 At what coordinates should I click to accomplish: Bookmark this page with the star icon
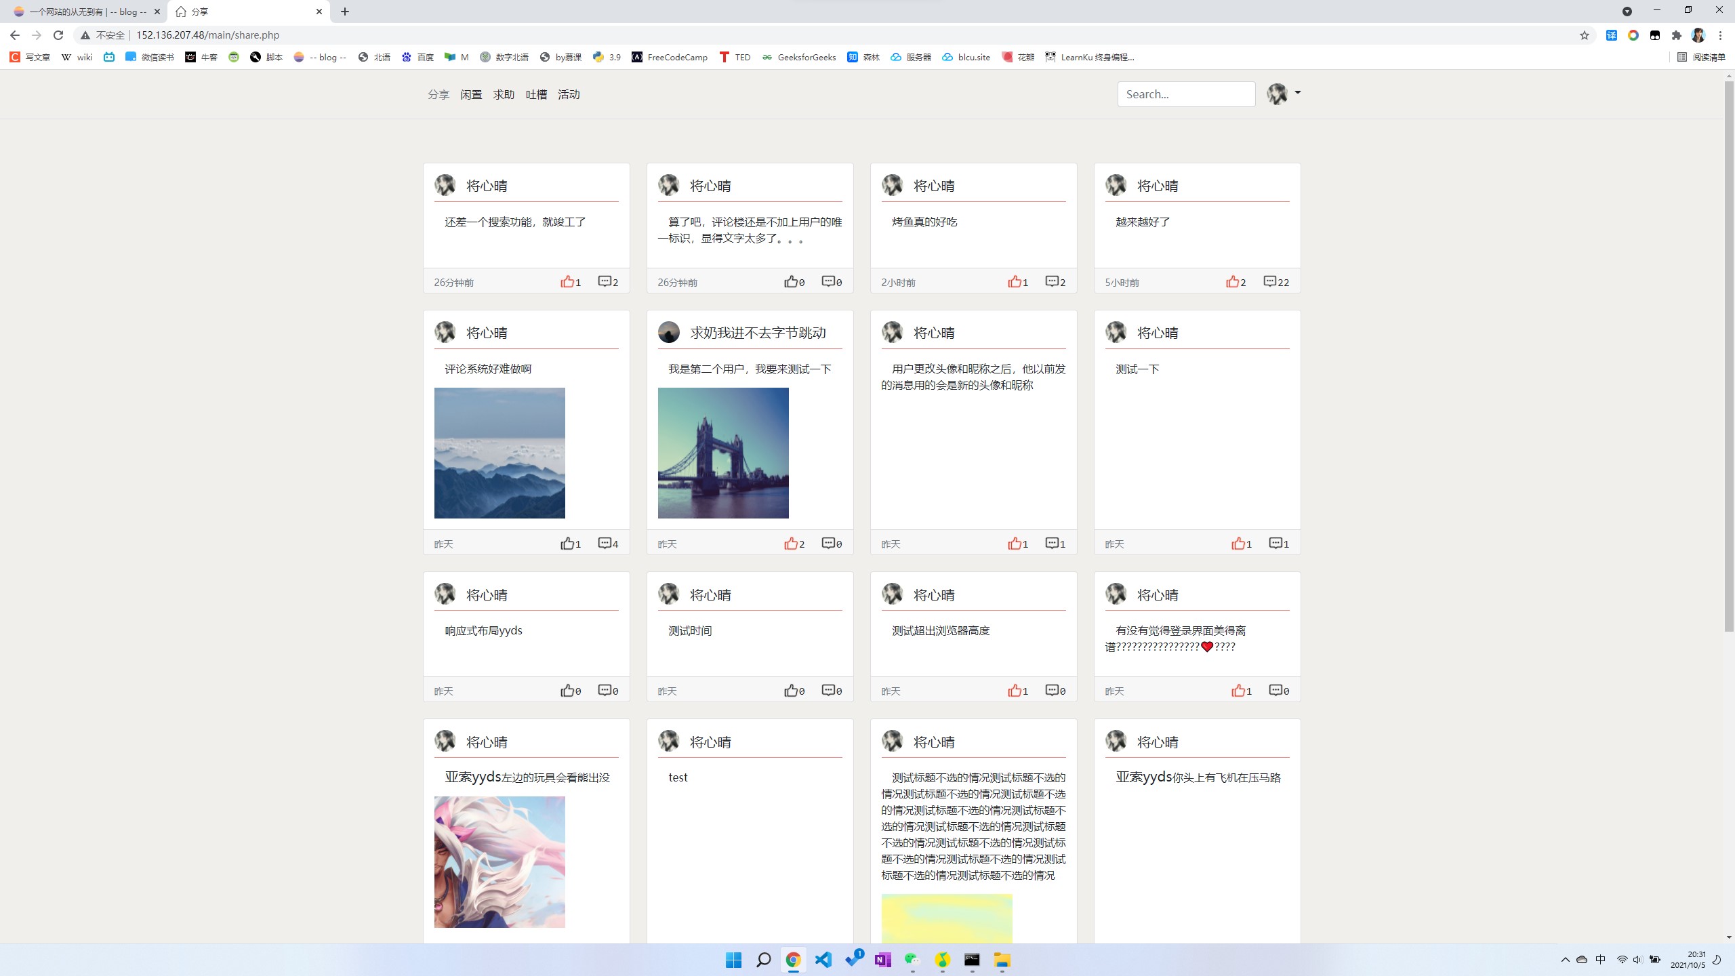(x=1584, y=35)
